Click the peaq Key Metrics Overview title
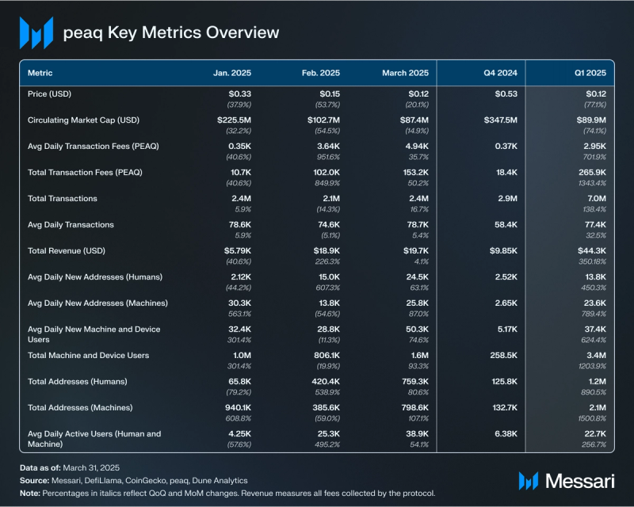 click(x=171, y=32)
